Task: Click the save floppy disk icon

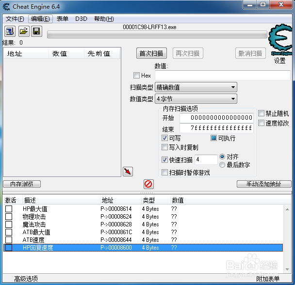Action: (x=36, y=31)
